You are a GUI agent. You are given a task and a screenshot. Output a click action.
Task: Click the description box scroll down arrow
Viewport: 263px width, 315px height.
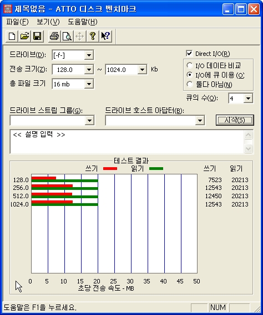[248, 148]
